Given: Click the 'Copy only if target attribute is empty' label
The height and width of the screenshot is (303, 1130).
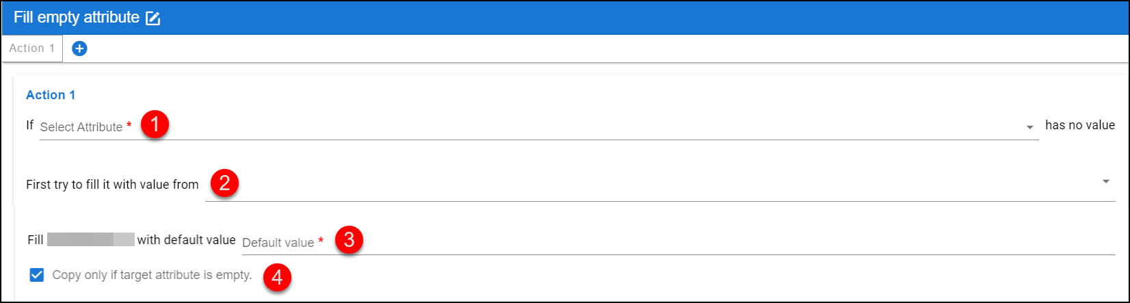Looking at the screenshot, I should pos(152,275).
